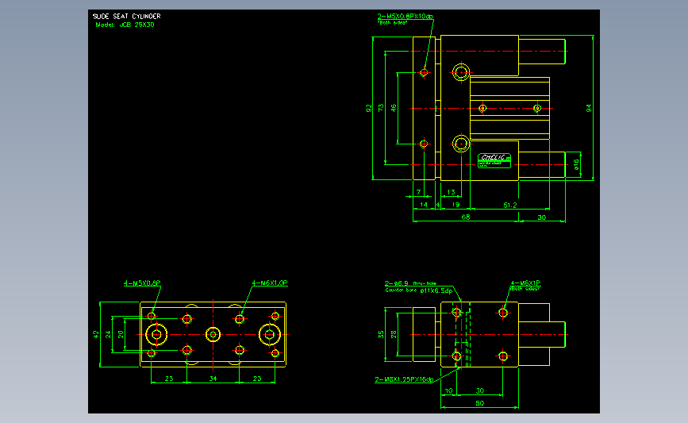
Task: Select the "4-M5X0.8P" thread callout
Action: [142, 283]
